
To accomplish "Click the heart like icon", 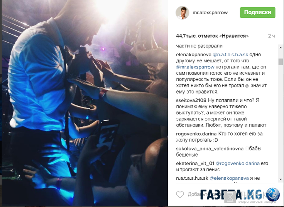I will point(180,195).
